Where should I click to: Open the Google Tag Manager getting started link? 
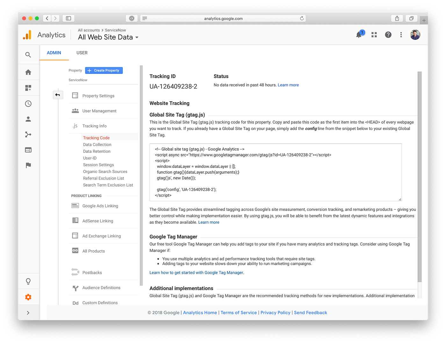pyautogui.click(x=196, y=272)
